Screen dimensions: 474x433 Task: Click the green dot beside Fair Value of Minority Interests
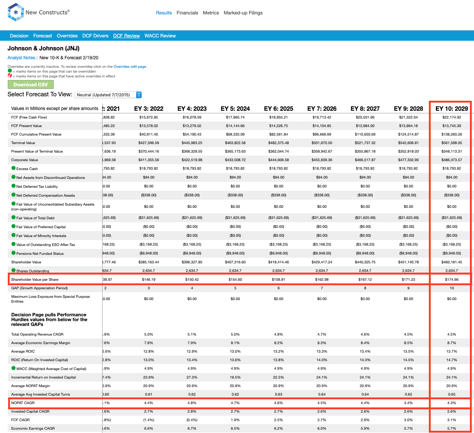click(14, 235)
